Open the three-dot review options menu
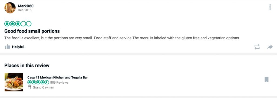 tap(270, 7)
